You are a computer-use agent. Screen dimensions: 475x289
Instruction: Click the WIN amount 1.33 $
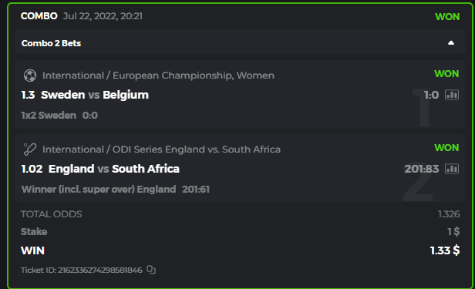point(445,250)
